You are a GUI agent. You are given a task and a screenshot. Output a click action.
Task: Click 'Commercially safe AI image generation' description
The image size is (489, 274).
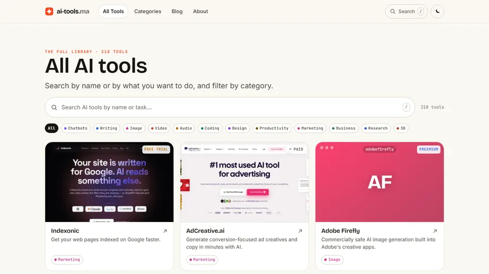[x=378, y=243]
